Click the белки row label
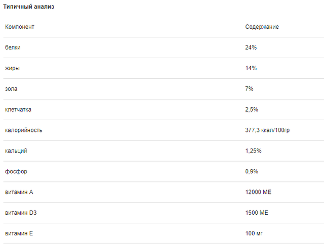Image resolution: width=324 pixels, height=245 pixels. (x=13, y=47)
